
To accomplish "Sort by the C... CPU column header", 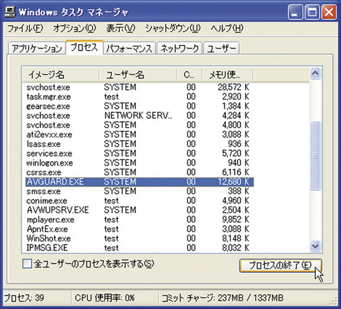I will (x=189, y=75).
